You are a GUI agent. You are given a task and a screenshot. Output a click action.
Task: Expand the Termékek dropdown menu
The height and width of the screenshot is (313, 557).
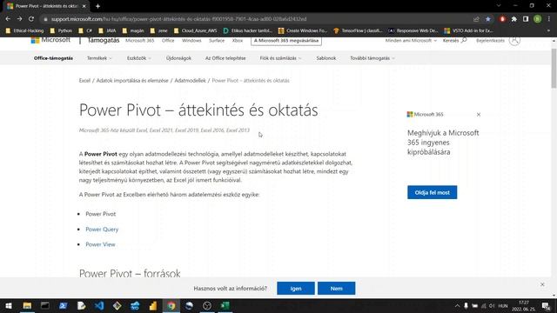click(99, 58)
